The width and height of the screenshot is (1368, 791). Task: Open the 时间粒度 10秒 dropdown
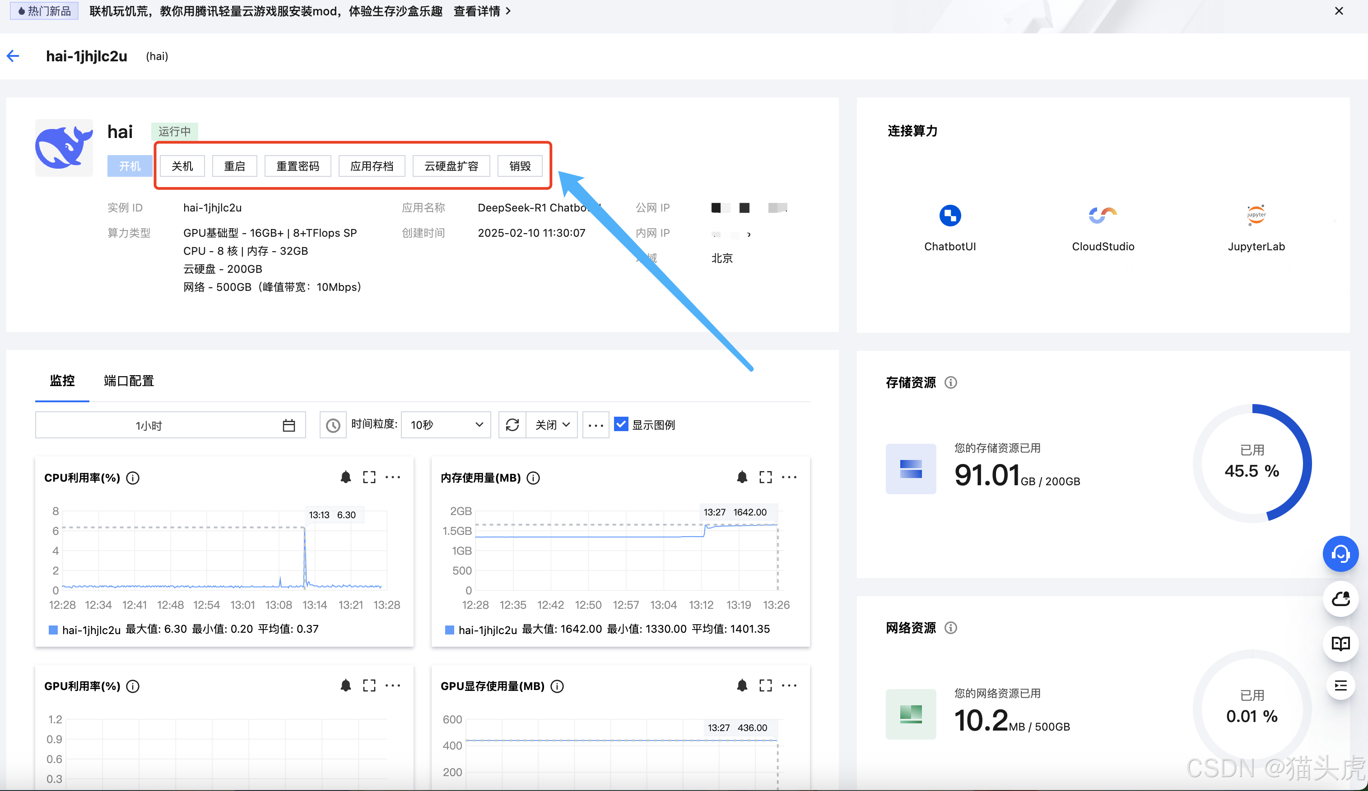pyautogui.click(x=446, y=425)
